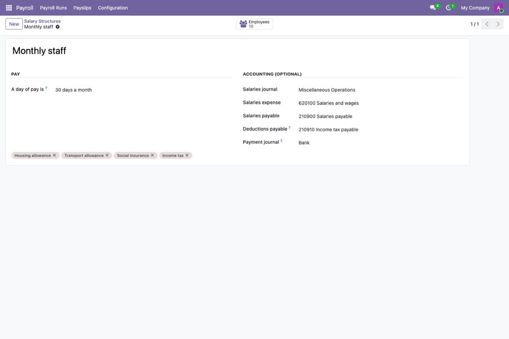Click the user avatar icon
This screenshot has width=509, height=339.
498,8
